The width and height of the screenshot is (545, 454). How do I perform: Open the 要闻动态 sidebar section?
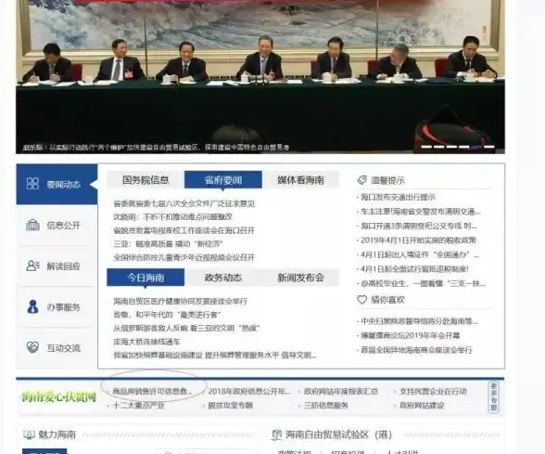[x=57, y=184]
